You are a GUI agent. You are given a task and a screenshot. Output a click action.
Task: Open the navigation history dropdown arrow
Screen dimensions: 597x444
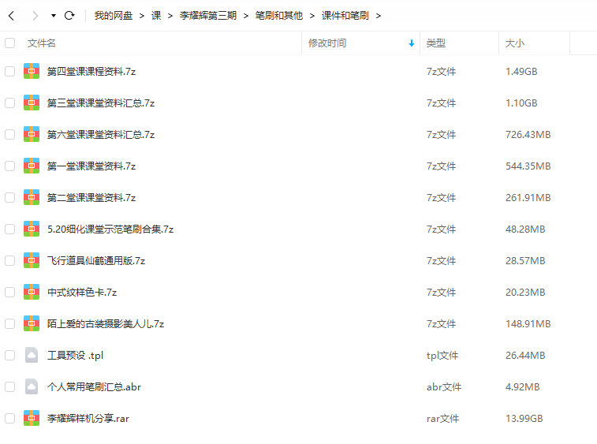pos(53,16)
